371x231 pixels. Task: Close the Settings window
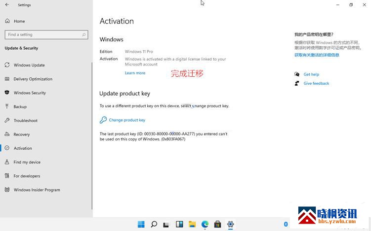click(365, 5)
